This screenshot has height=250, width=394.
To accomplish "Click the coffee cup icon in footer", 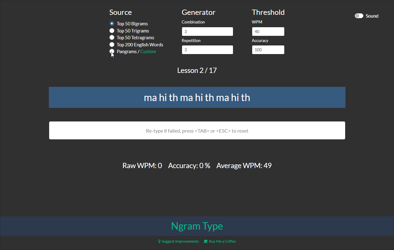I will pyautogui.click(x=206, y=241).
